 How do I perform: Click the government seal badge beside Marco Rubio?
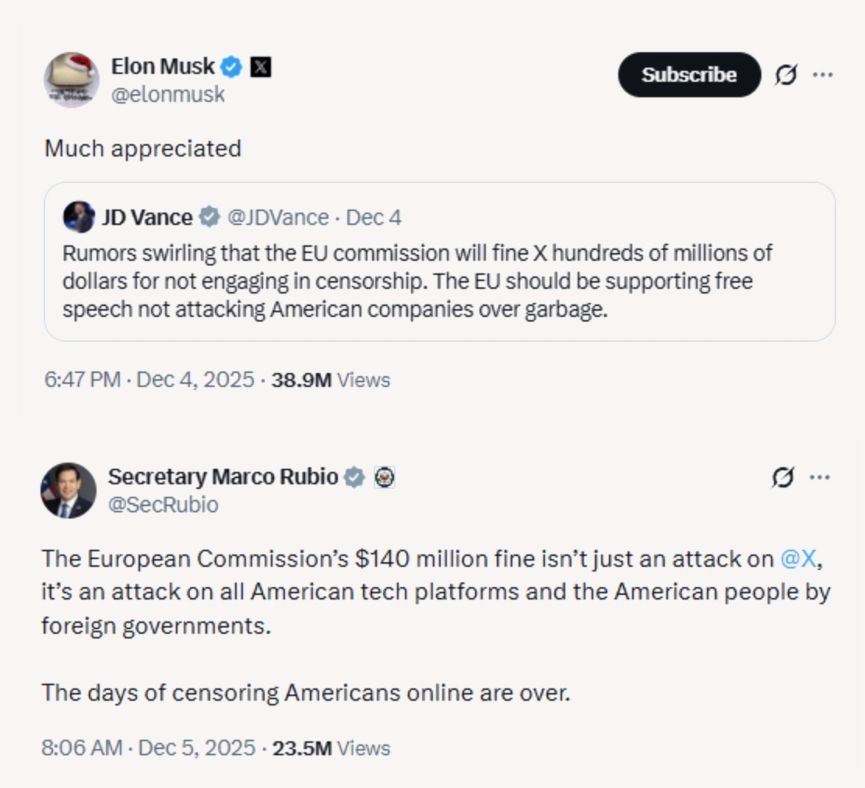click(385, 477)
